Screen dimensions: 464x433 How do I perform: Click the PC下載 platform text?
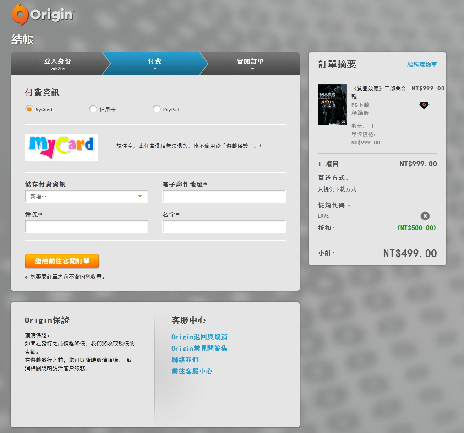360,105
